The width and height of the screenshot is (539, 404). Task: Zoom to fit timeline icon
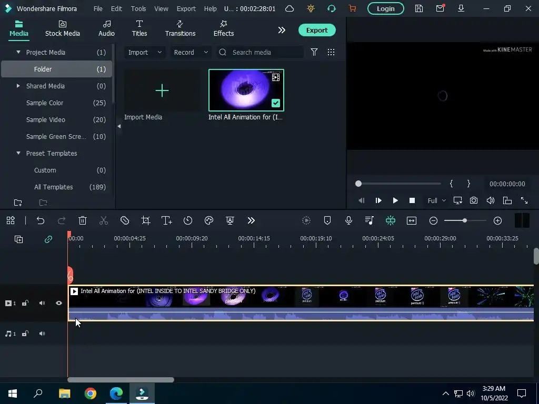click(412, 220)
